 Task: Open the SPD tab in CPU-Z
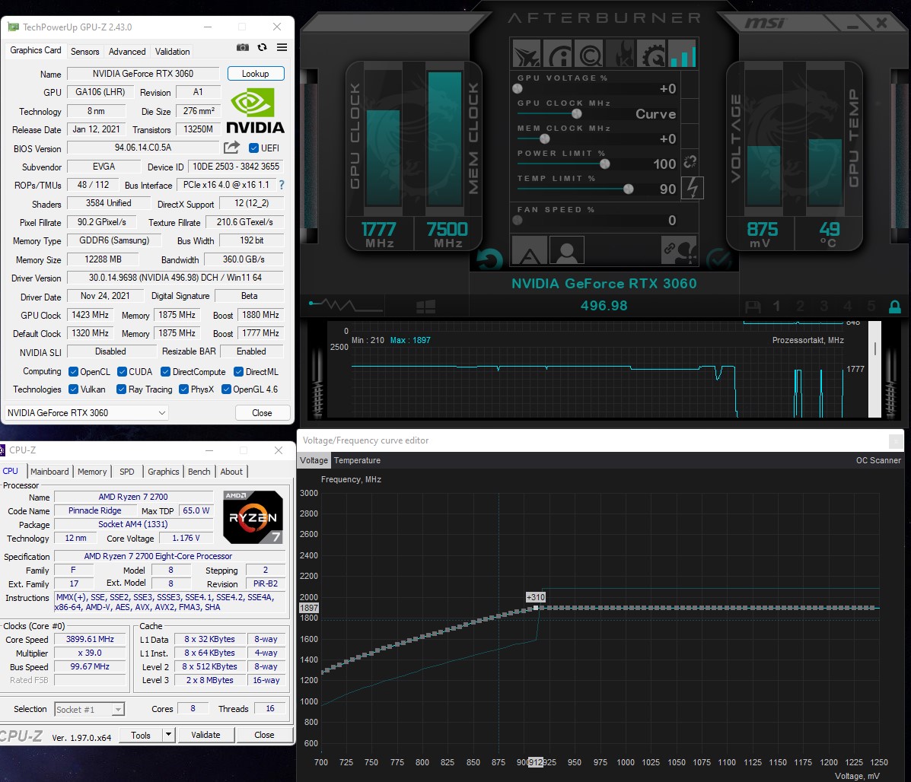[x=126, y=472]
